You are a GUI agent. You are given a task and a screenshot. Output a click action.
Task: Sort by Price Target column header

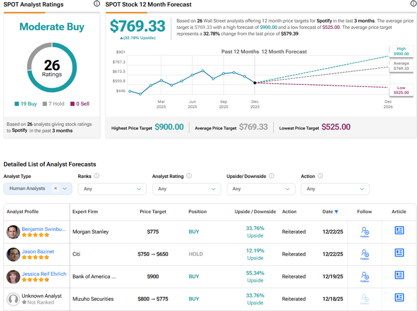coord(153,212)
